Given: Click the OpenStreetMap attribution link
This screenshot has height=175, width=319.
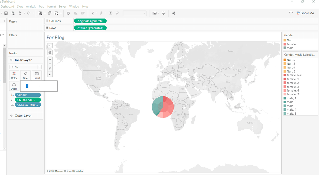Looking at the screenshot, I should 75,171.
